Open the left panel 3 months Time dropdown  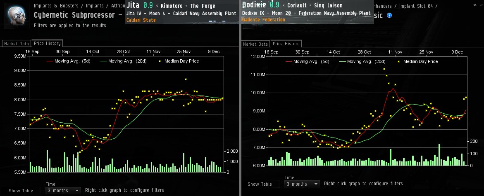[63, 191]
